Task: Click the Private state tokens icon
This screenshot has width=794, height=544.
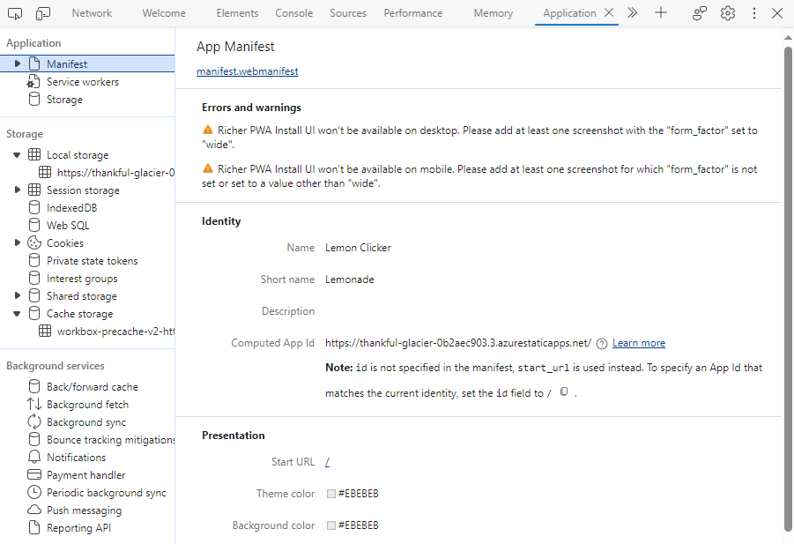Action: click(x=33, y=260)
